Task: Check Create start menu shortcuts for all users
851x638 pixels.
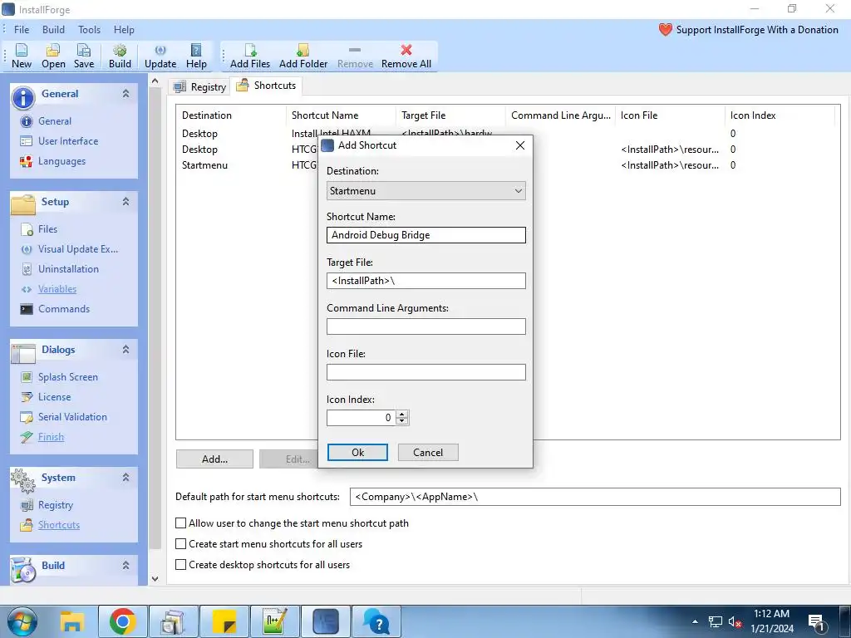Action: (180, 543)
